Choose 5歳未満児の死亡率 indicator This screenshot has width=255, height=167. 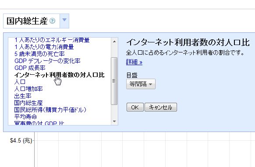coord(39,54)
